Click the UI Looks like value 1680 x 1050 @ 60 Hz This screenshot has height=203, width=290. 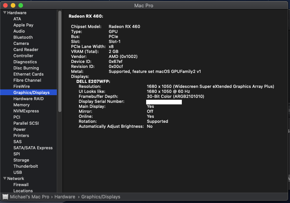coord(168,91)
